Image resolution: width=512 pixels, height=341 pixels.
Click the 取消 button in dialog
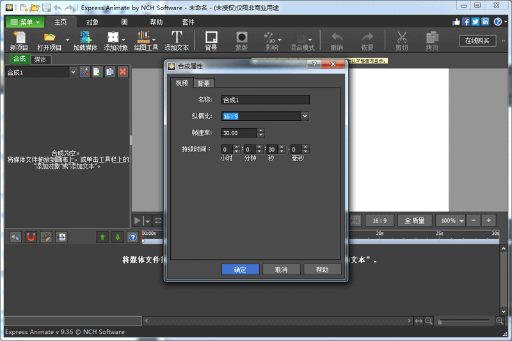(281, 269)
